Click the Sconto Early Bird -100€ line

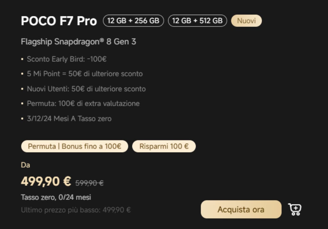tap(67, 59)
